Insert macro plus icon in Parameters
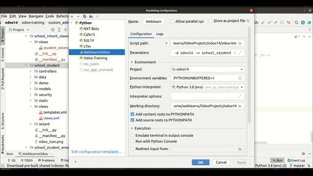 (x=235, y=53)
